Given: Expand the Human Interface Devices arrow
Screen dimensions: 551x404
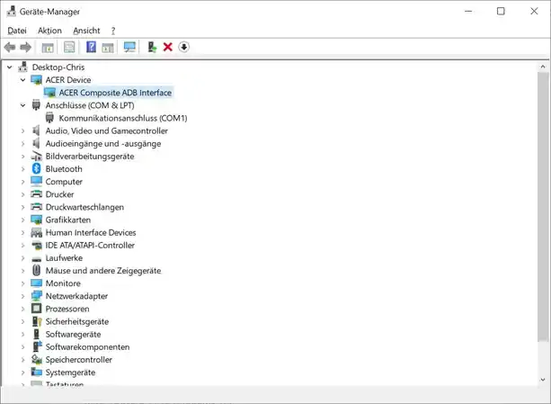Looking at the screenshot, I should 22,232.
